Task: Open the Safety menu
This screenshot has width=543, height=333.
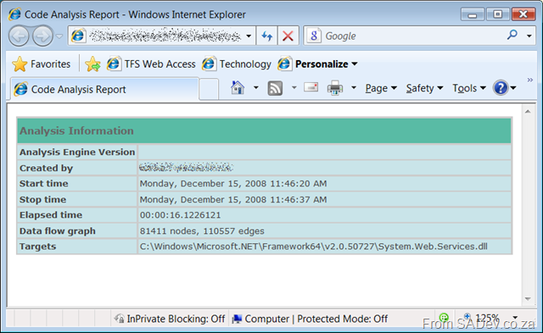Action: [424, 88]
